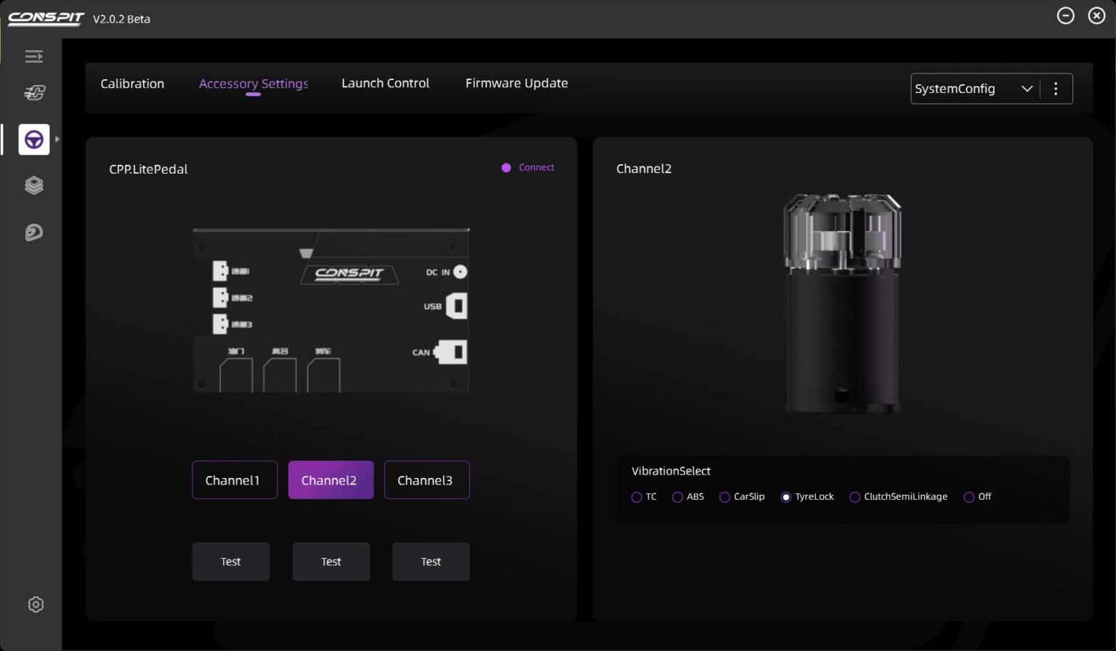Open the stacked layers sidebar icon
The height and width of the screenshot is (651, 1116).
pos(33,185)
